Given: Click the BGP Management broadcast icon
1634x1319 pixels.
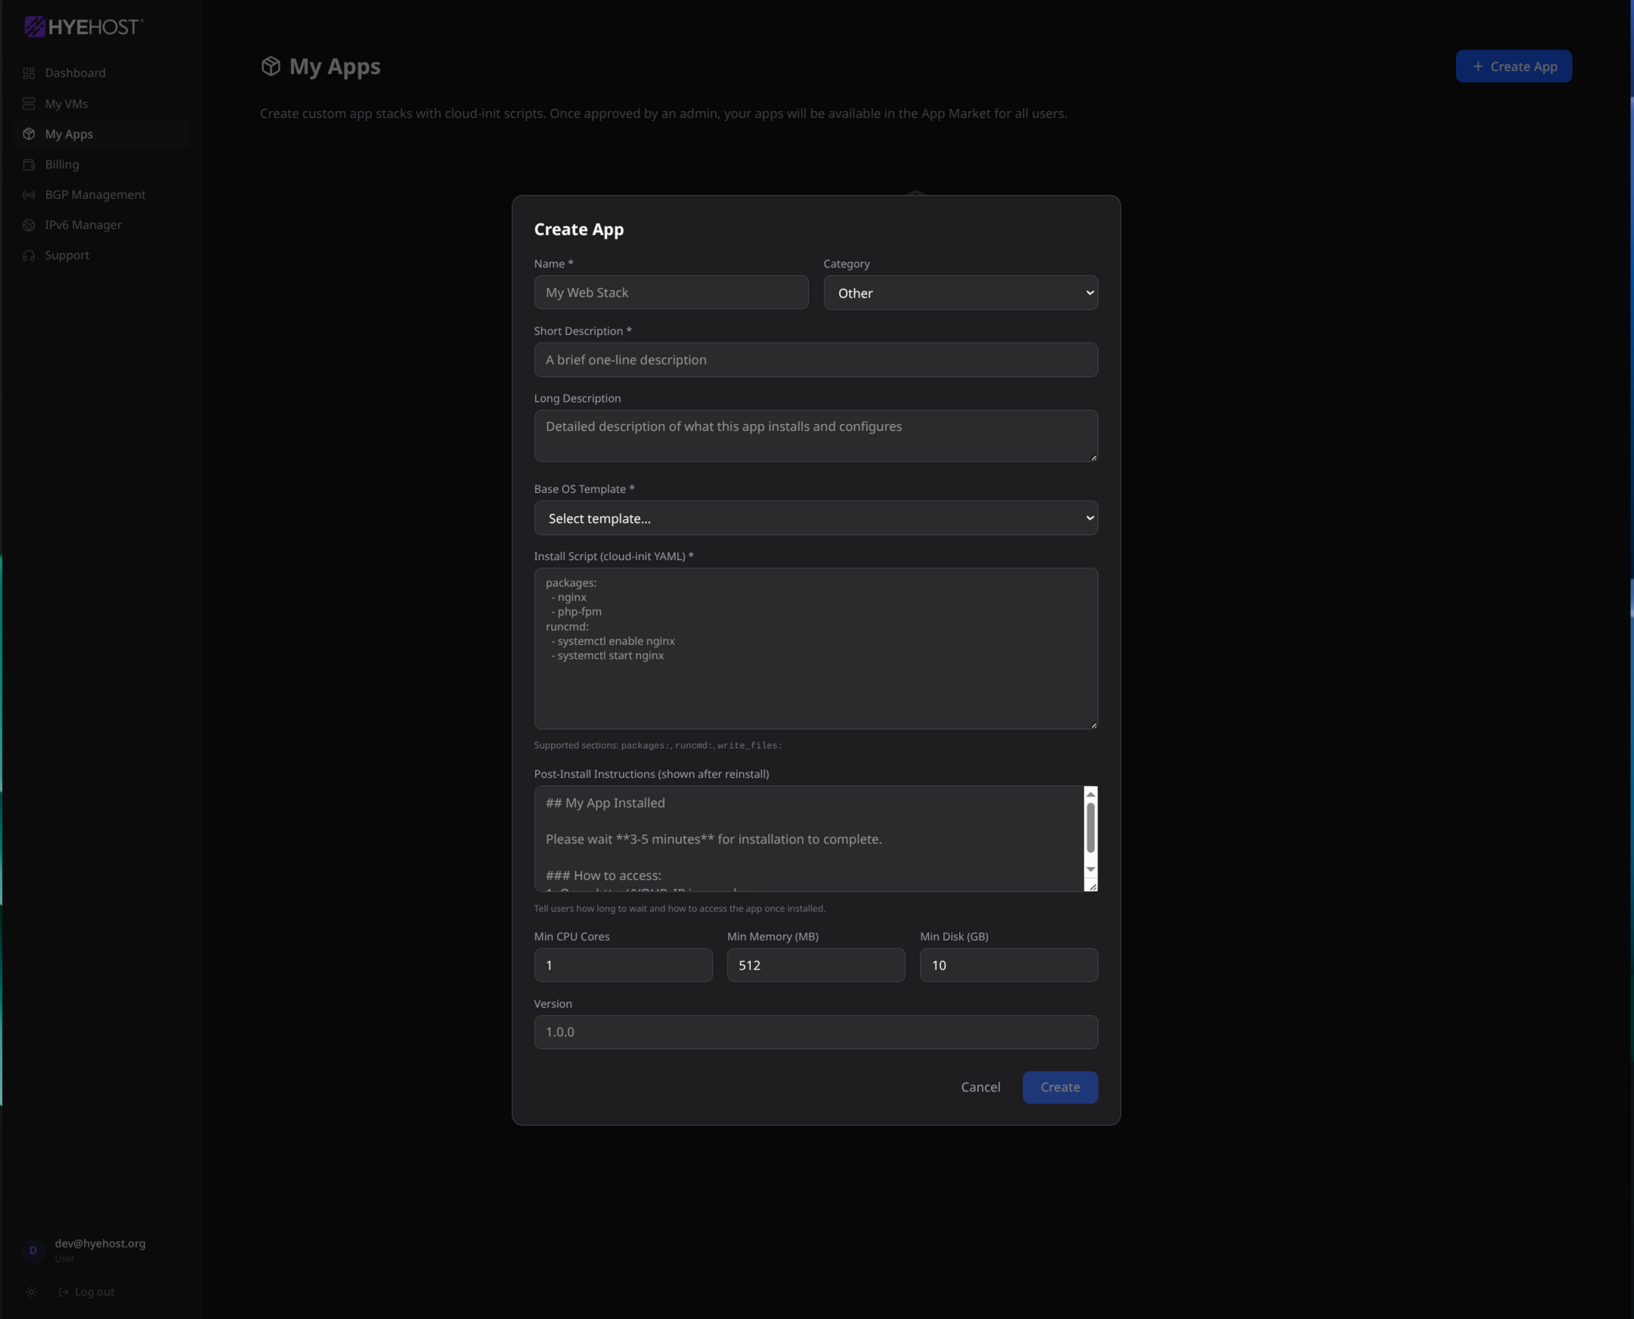Looking at the screenshot, I should [x=29, y=194].
